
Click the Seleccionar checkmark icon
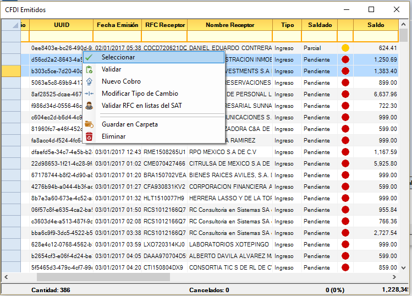pos(89,57)
